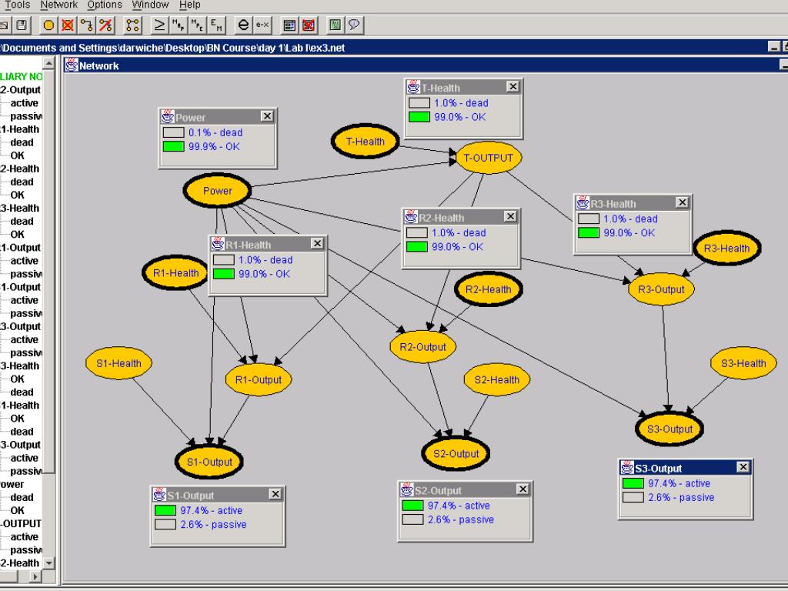Select the S2-Health node

(x=496, y=380)
